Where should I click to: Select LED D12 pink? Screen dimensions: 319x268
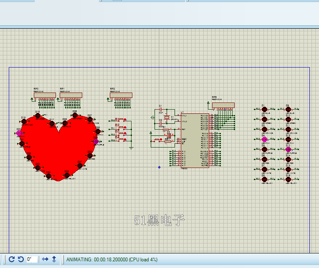tap(288, 139)
